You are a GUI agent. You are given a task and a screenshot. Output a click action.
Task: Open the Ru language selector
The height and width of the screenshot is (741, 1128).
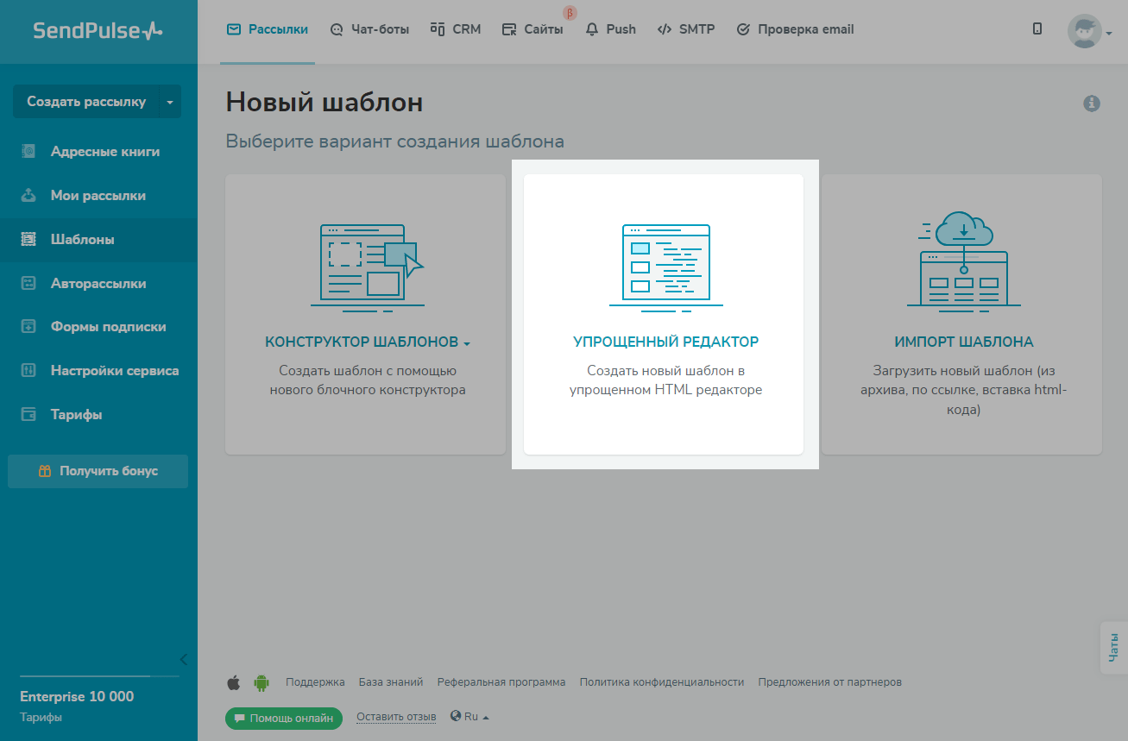coord(470,717)
